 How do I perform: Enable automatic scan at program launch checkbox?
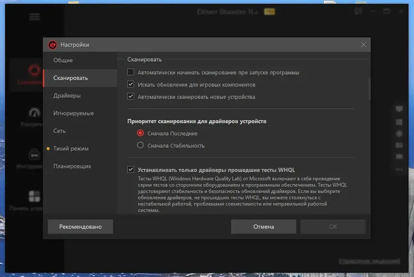(x=131, y=72)
